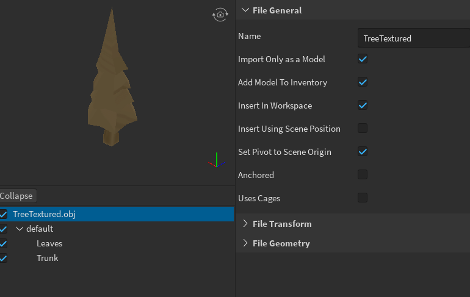
Task: Expand the File Geometry section
Action: [245, 243]
